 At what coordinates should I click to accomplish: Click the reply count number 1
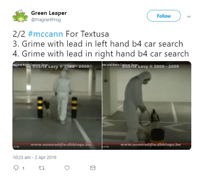[23, 168]
